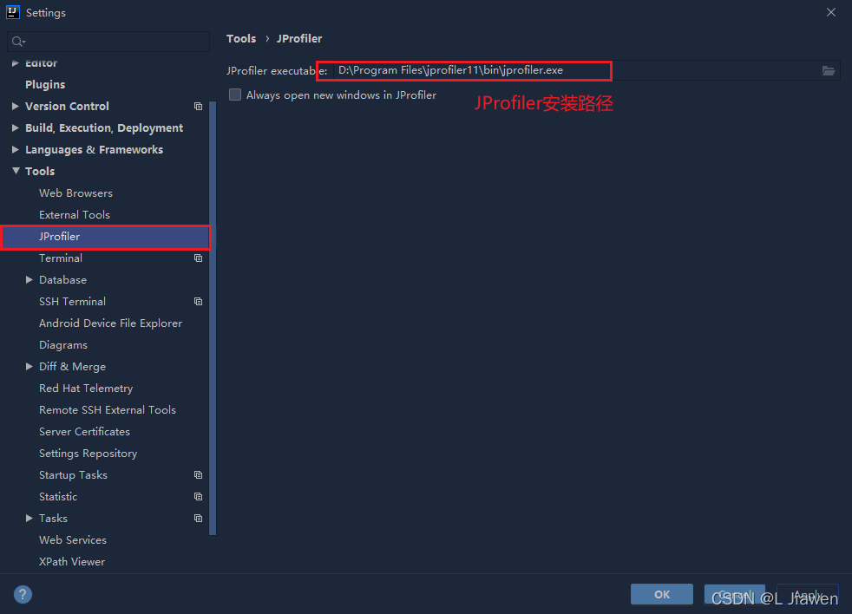852x614 pixels.
Task: Click the IntelliJ logo in title bar
Action: (x=12, y=12)
